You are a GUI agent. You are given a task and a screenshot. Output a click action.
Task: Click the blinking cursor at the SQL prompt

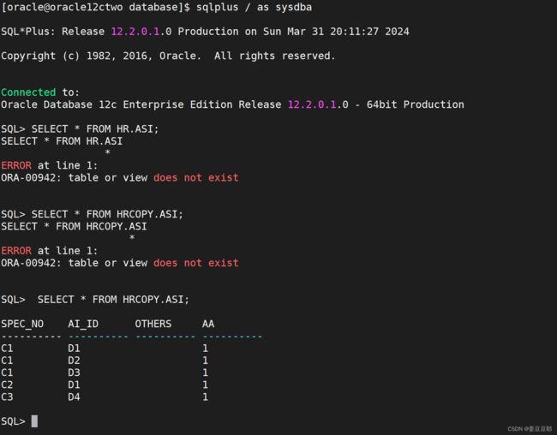(x=34, y=421)
